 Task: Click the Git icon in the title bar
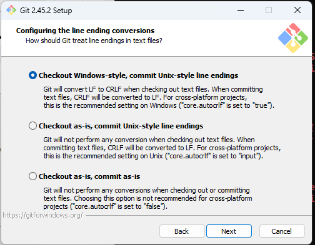point(11,10)
